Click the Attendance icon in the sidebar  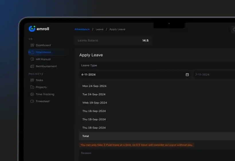(x=32, y=52)
